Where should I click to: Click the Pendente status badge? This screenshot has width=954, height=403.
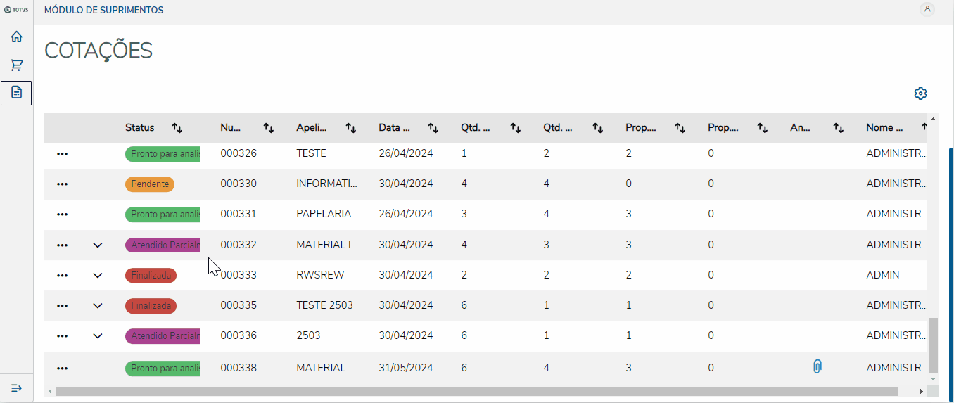149,184
